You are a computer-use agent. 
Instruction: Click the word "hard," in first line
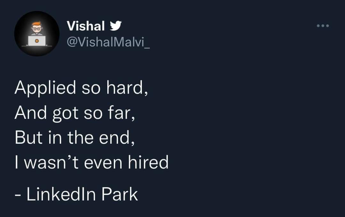(127, 88)
